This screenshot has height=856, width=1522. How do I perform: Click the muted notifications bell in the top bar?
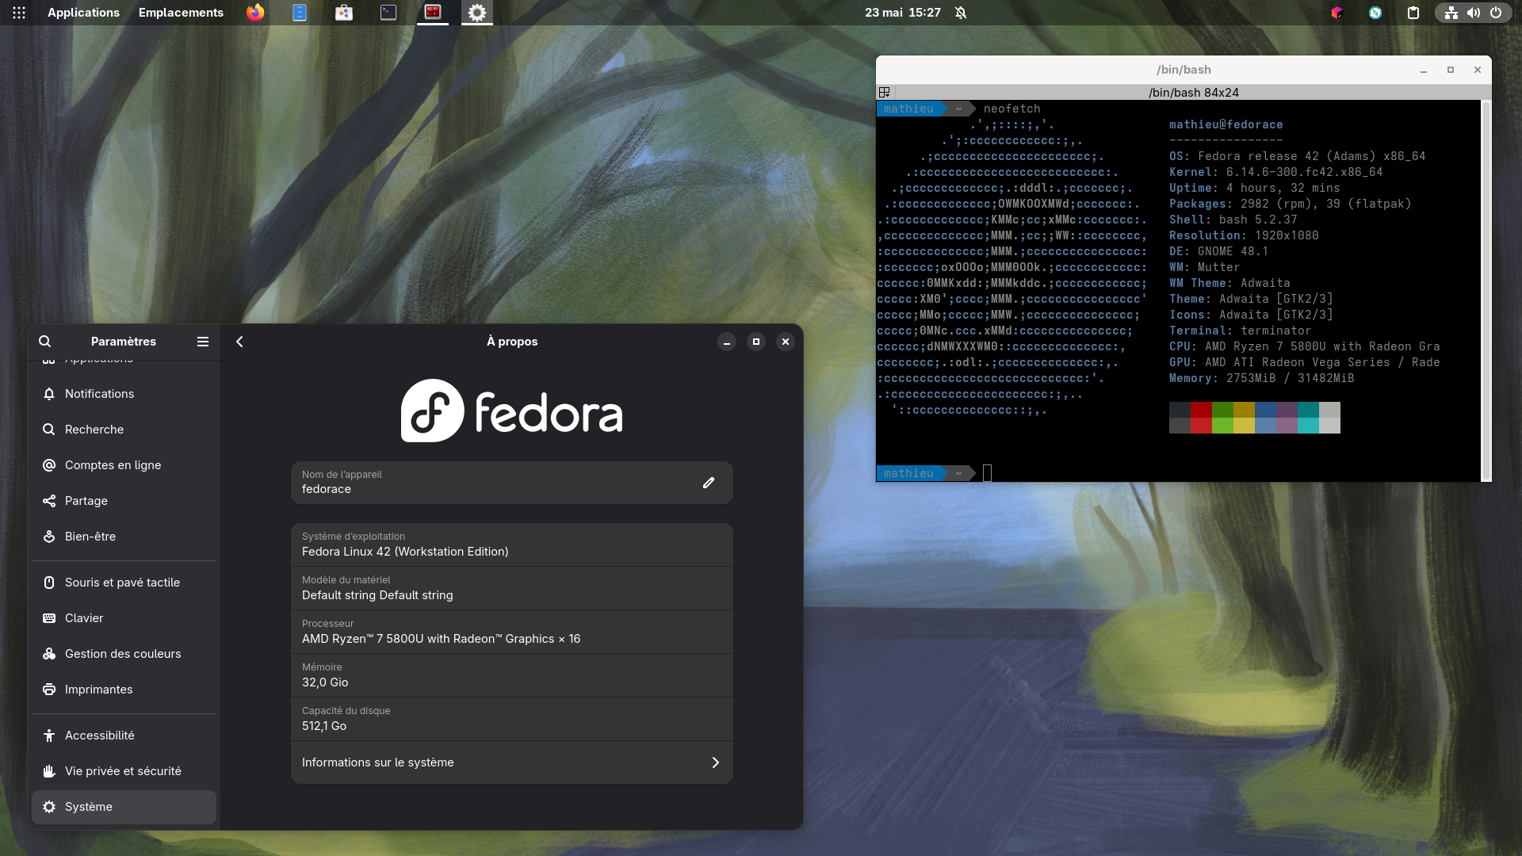click(x=961, y=13)
